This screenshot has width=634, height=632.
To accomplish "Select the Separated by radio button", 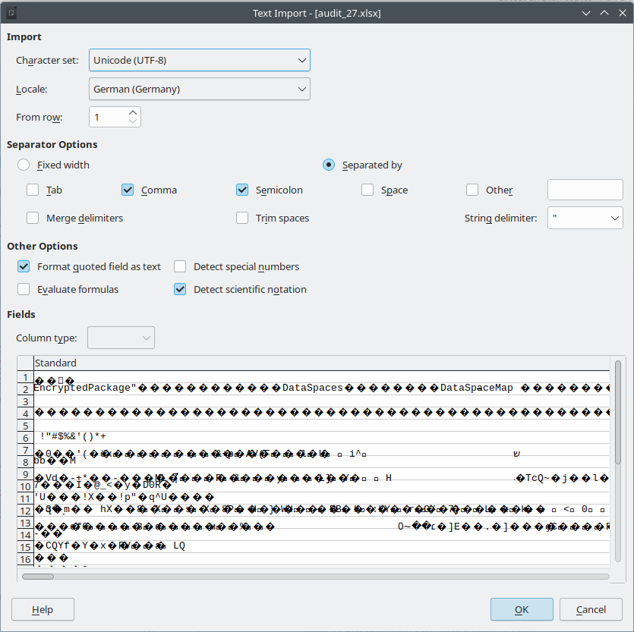I will pos(329,165).
